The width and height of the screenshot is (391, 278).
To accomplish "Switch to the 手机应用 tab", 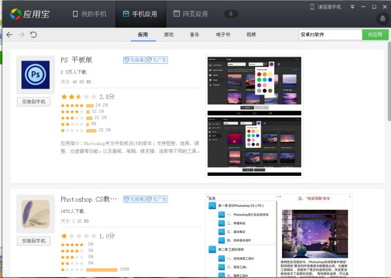I will coord(140,14).
